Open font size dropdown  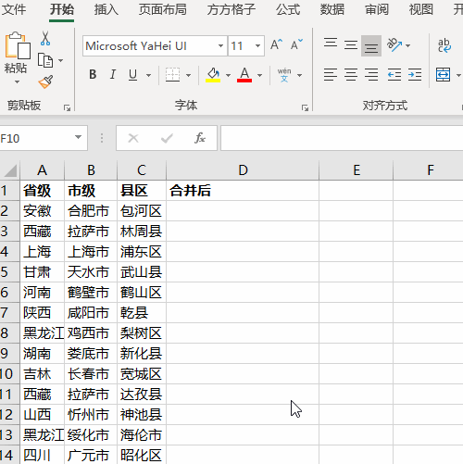257,46
